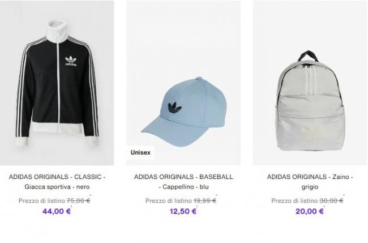Screen dimensions: 368x243
Task: Open ADIDAS ORIGINALS - Zaino product title
Action: pos(310,177)
